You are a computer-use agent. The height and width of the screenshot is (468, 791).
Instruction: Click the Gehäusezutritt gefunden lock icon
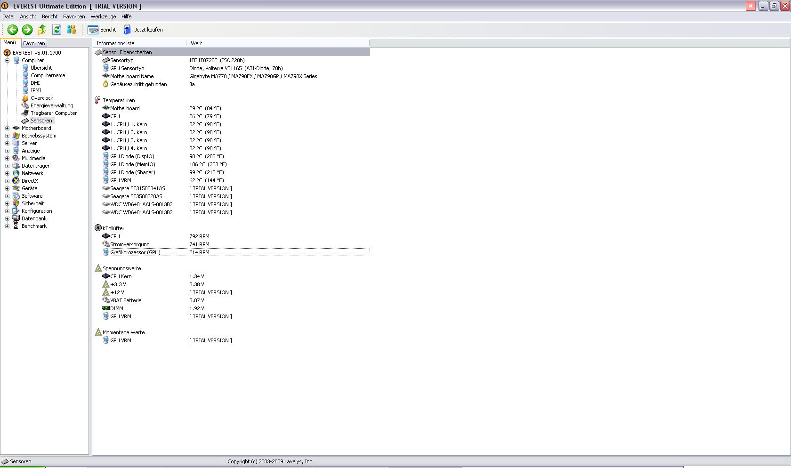105,84
